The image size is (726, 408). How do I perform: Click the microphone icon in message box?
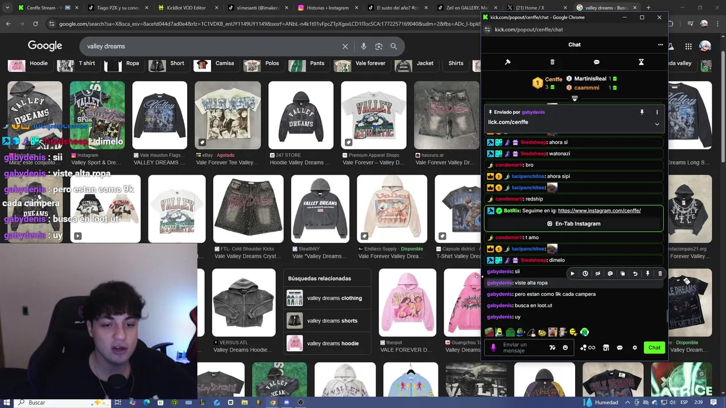[x=493, y=347]
